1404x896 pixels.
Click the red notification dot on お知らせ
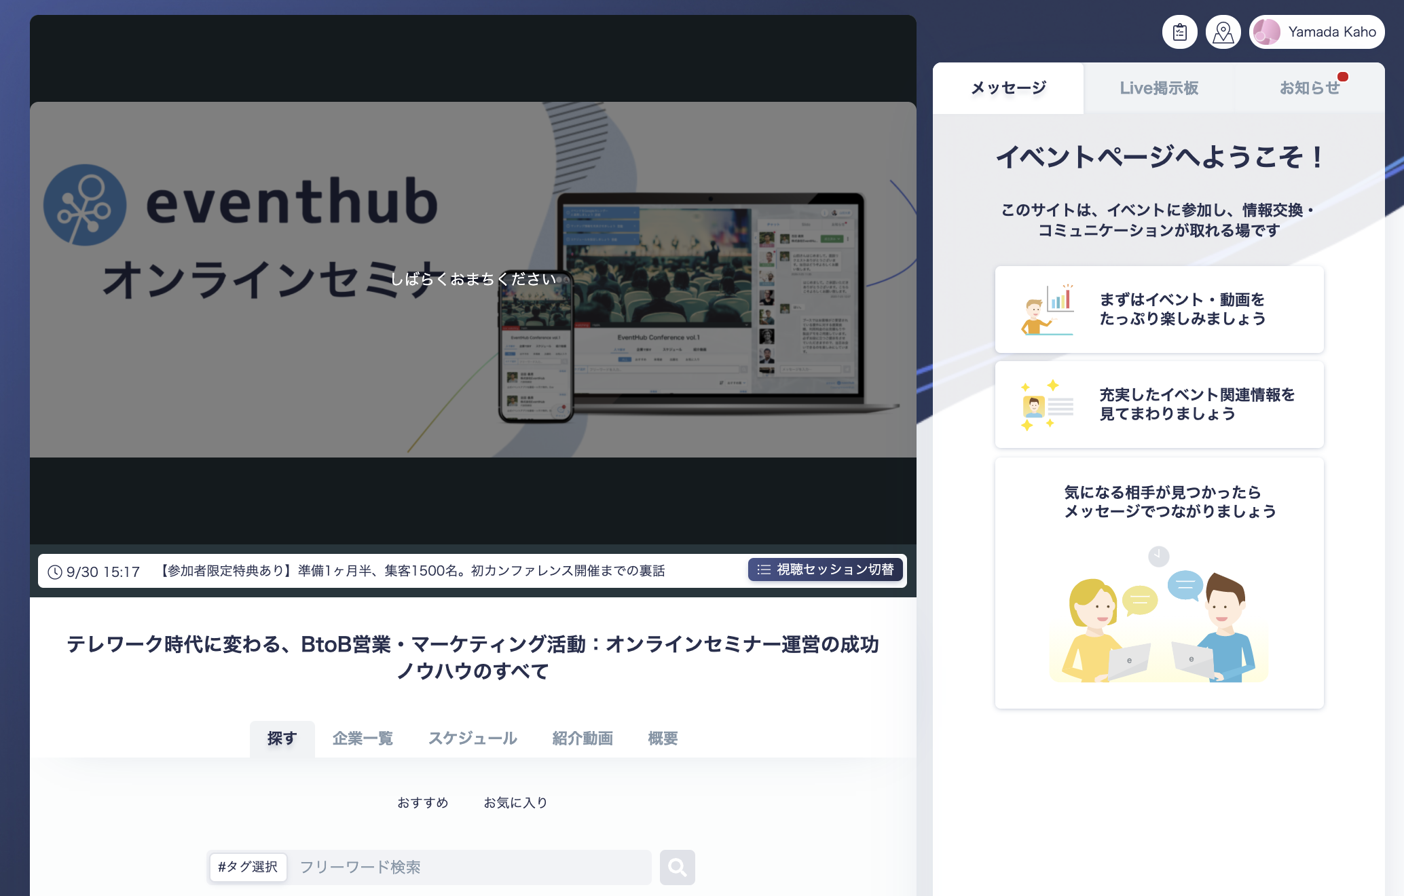[1342, 76]
